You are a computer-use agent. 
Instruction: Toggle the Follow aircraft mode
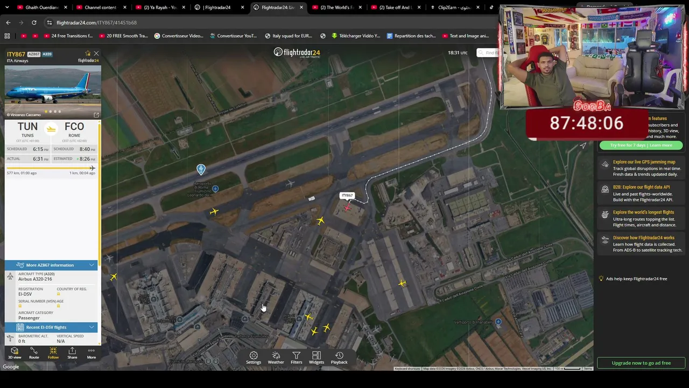53,353
